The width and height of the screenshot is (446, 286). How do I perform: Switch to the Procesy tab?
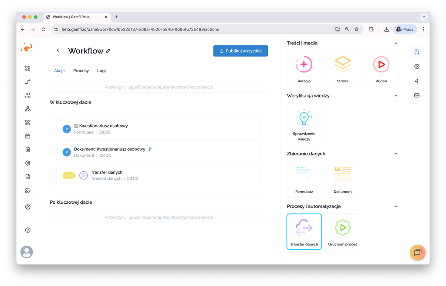(81, 71)
